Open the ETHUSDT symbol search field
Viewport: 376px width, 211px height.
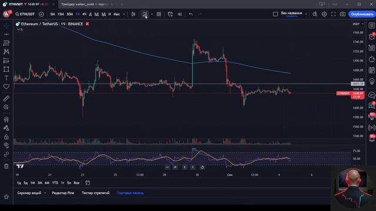[25, 14]
